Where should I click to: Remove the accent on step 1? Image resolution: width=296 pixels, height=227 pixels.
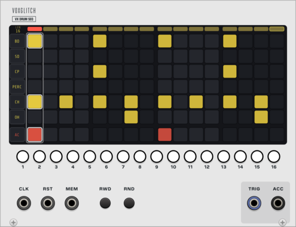35,134
